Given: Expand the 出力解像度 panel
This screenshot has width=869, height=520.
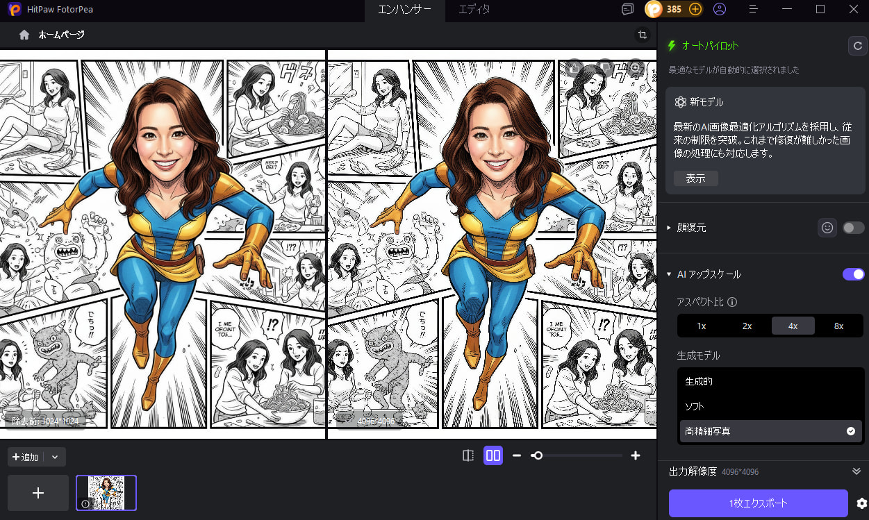Looking at the screenshot, I should pyautogui.click(x=856, y=471).
